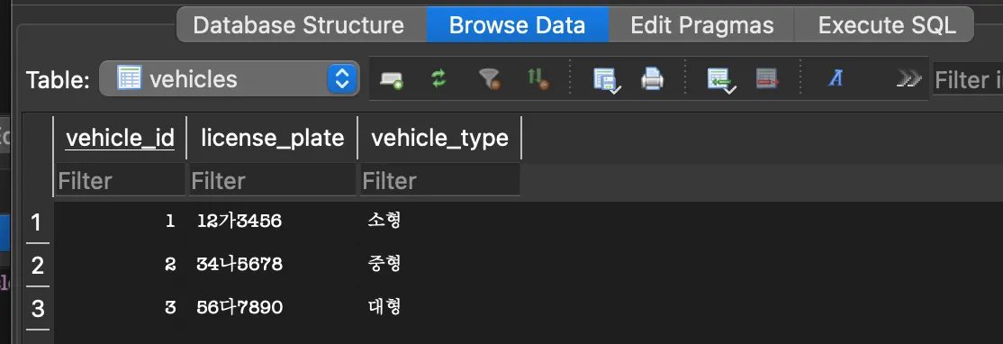Select the cell 56다7890

point(273,307)
